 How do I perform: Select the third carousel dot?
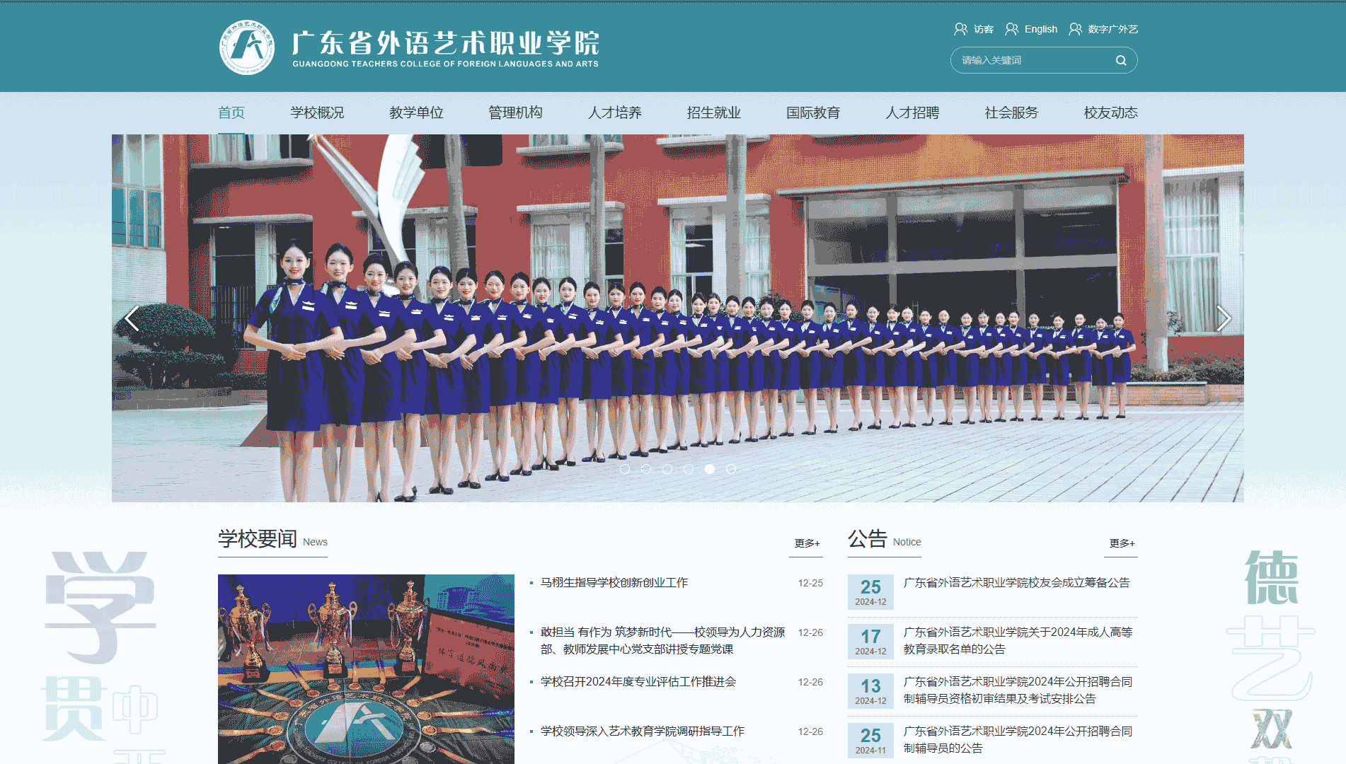click(667, 469)
